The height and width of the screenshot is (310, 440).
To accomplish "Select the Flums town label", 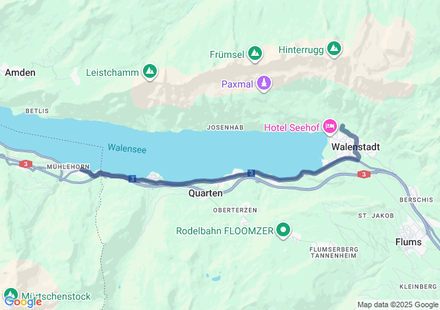I will (408, 242).
